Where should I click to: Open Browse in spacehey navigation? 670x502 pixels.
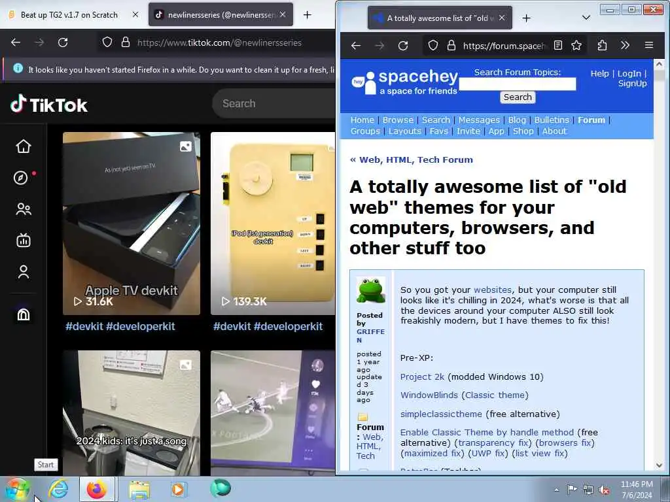398,120
